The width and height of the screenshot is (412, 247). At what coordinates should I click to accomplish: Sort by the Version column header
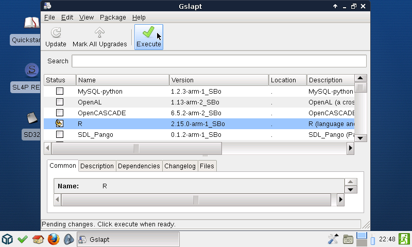(219, 80)
